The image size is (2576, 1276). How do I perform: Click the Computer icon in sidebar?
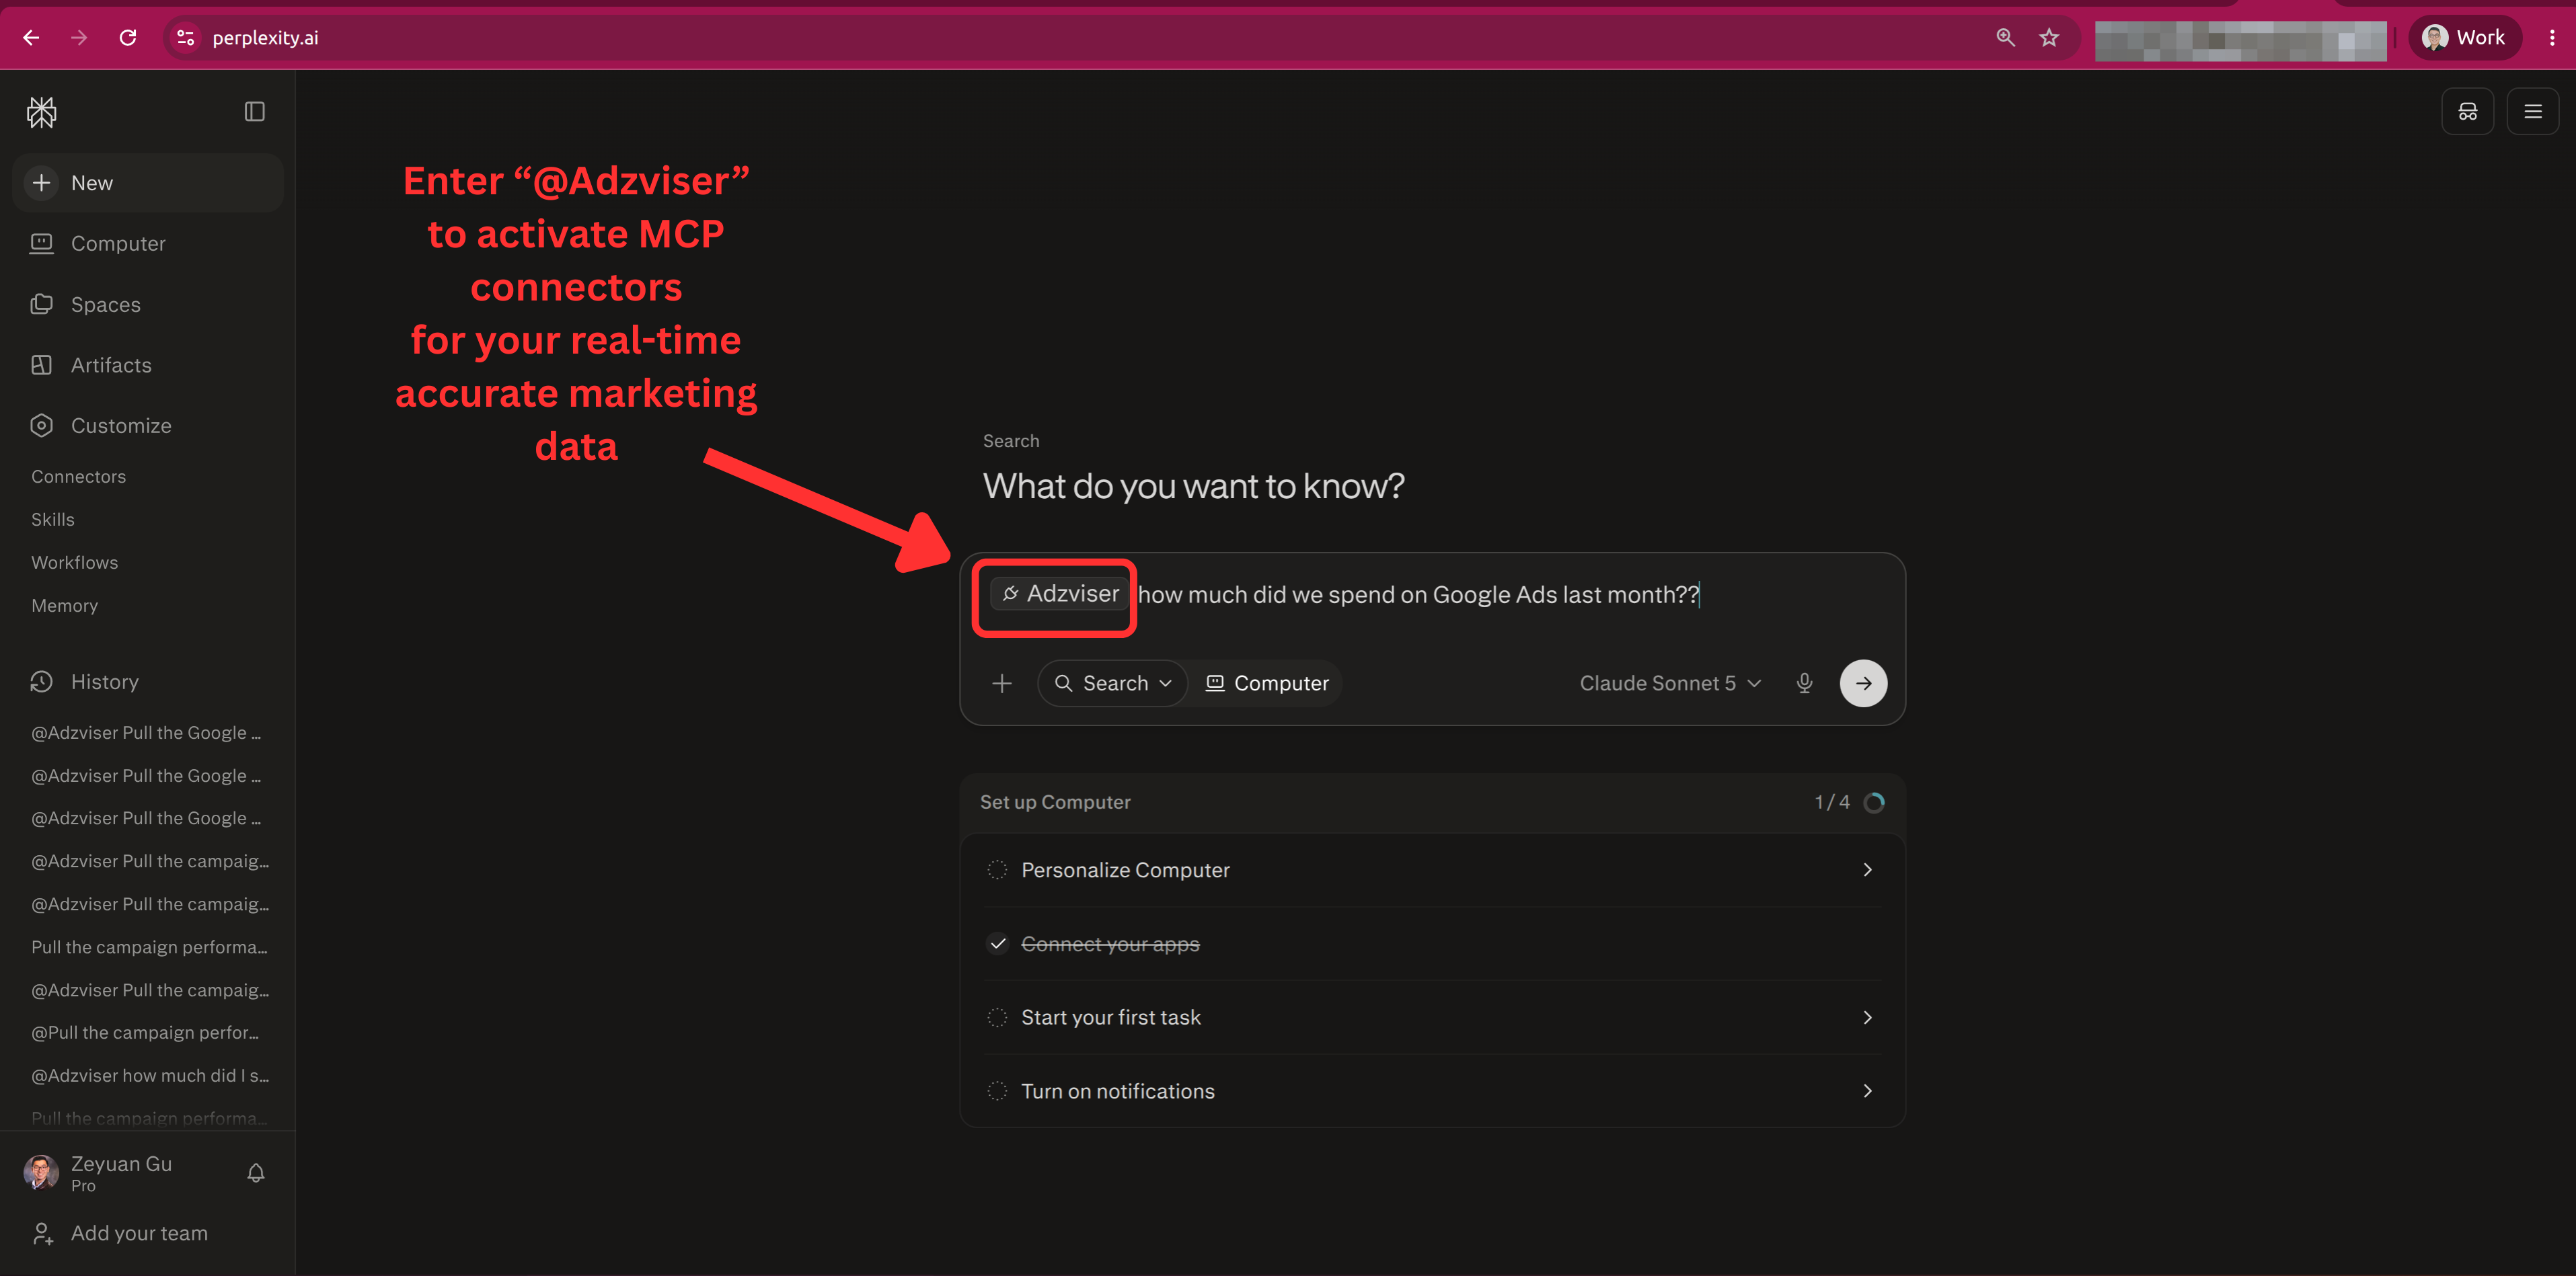[x=41, y=243]
